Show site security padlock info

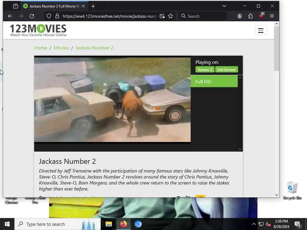pos(57,16)
